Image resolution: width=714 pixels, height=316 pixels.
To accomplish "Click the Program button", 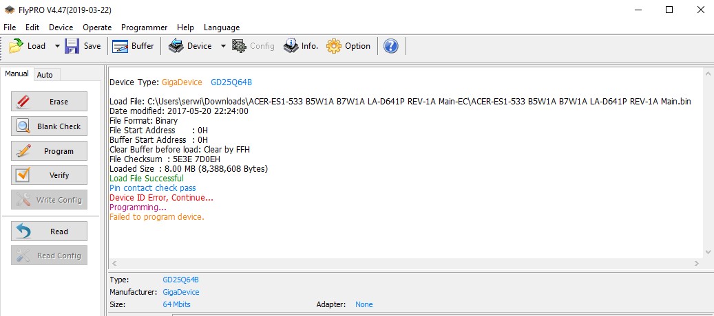I will (x=49, y=150).
